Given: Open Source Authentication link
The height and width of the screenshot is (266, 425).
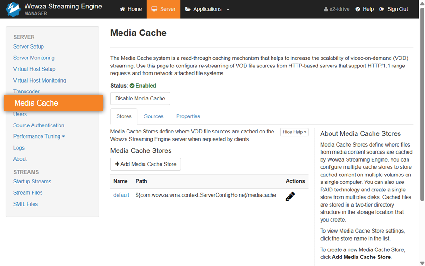Looking at the screenshot, I should pos(39,125).
